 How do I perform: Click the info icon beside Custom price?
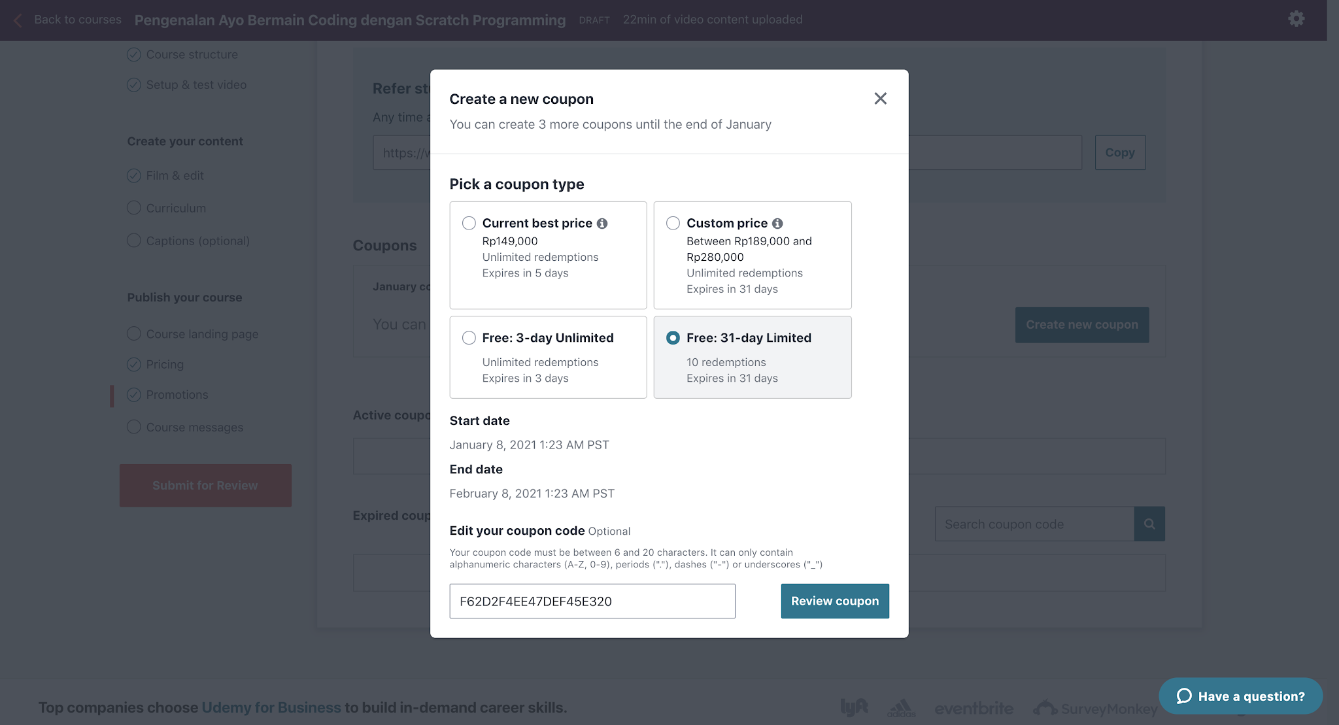[x=777, y=224]
